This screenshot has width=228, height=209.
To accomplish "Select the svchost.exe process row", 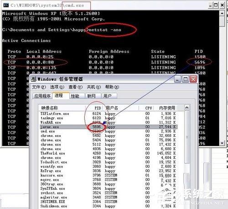I will tap(108, 193).
